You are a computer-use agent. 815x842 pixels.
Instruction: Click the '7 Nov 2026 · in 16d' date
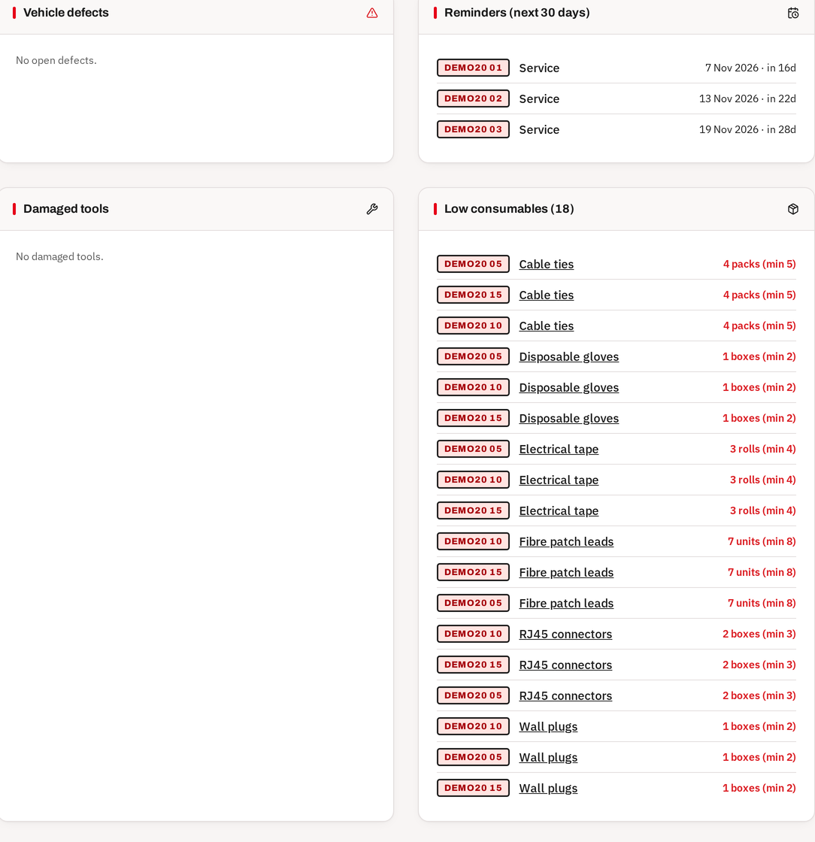tap(750, 68)
